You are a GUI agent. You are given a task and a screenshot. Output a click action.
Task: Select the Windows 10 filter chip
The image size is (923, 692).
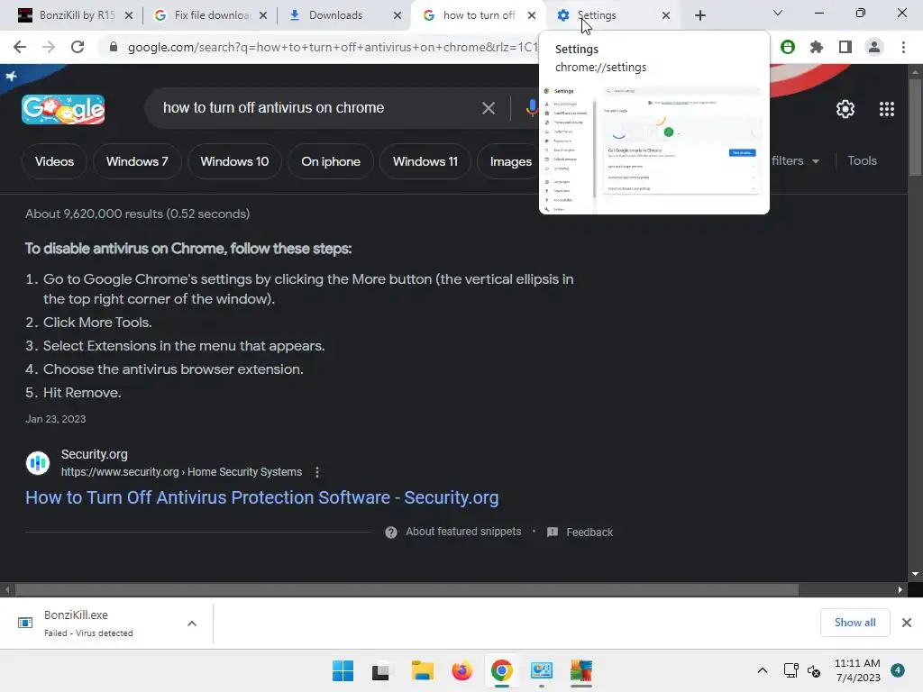[234, 162]
